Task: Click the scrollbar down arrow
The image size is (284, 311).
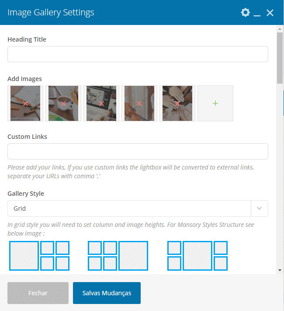Action: [280, 270]
